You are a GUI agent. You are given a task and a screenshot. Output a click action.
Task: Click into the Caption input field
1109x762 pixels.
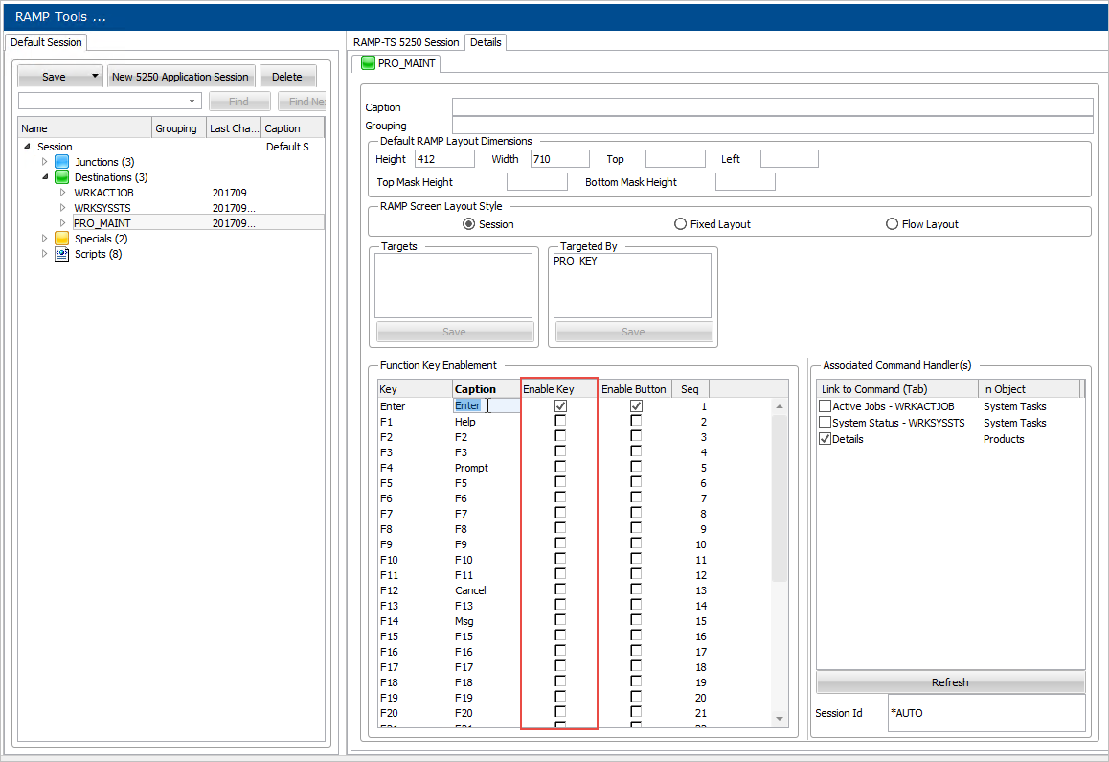point(771,107)
